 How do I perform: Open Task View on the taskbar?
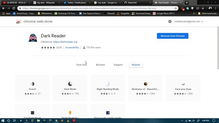point(14,121)
